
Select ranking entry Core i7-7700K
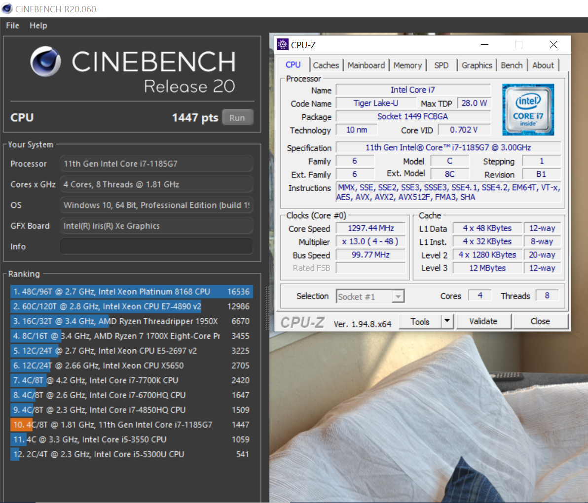pos(131,380)
